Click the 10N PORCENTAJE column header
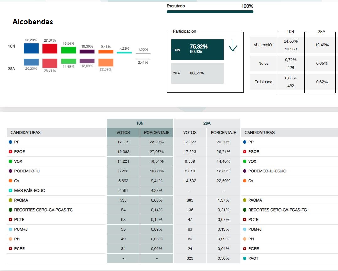338x271 pixels. click(157, 133)
